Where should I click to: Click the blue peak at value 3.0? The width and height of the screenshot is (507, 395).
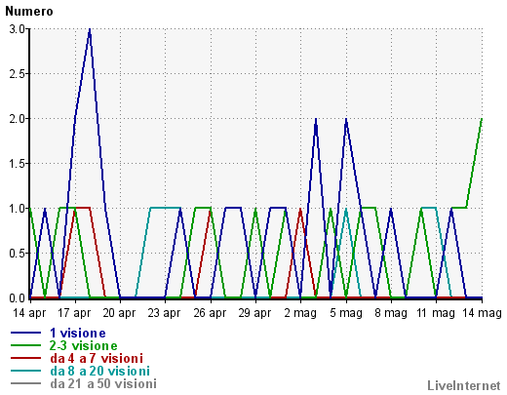(90, 29)
